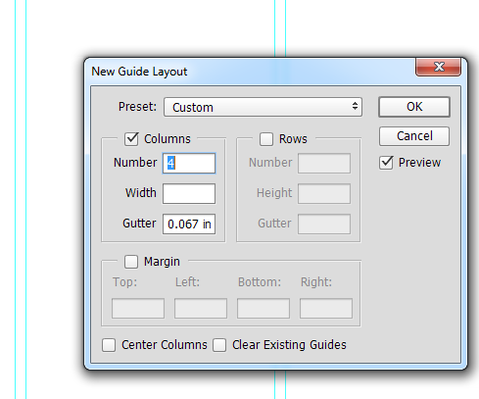Click the Margin Left input field
The height and width of the screenshot is (399, 479).
(x=201, y=308)
